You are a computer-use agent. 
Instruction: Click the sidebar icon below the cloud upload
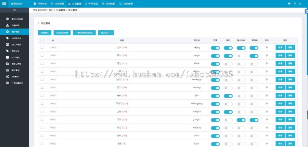coord(8,70)
